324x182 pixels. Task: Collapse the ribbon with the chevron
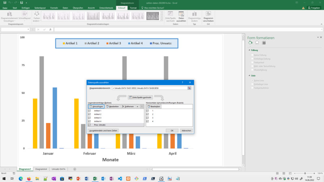point(321,24)
